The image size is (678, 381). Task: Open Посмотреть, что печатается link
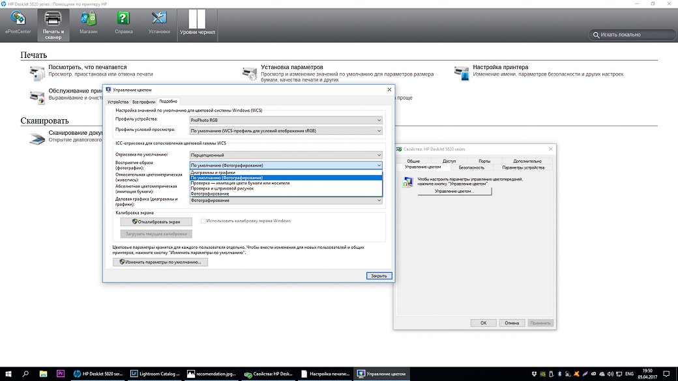click(88, 67)
